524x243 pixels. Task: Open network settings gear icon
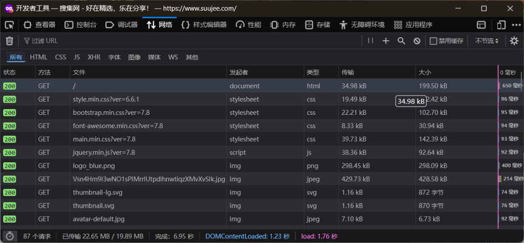pyautogui.click(x=514, y=41)
